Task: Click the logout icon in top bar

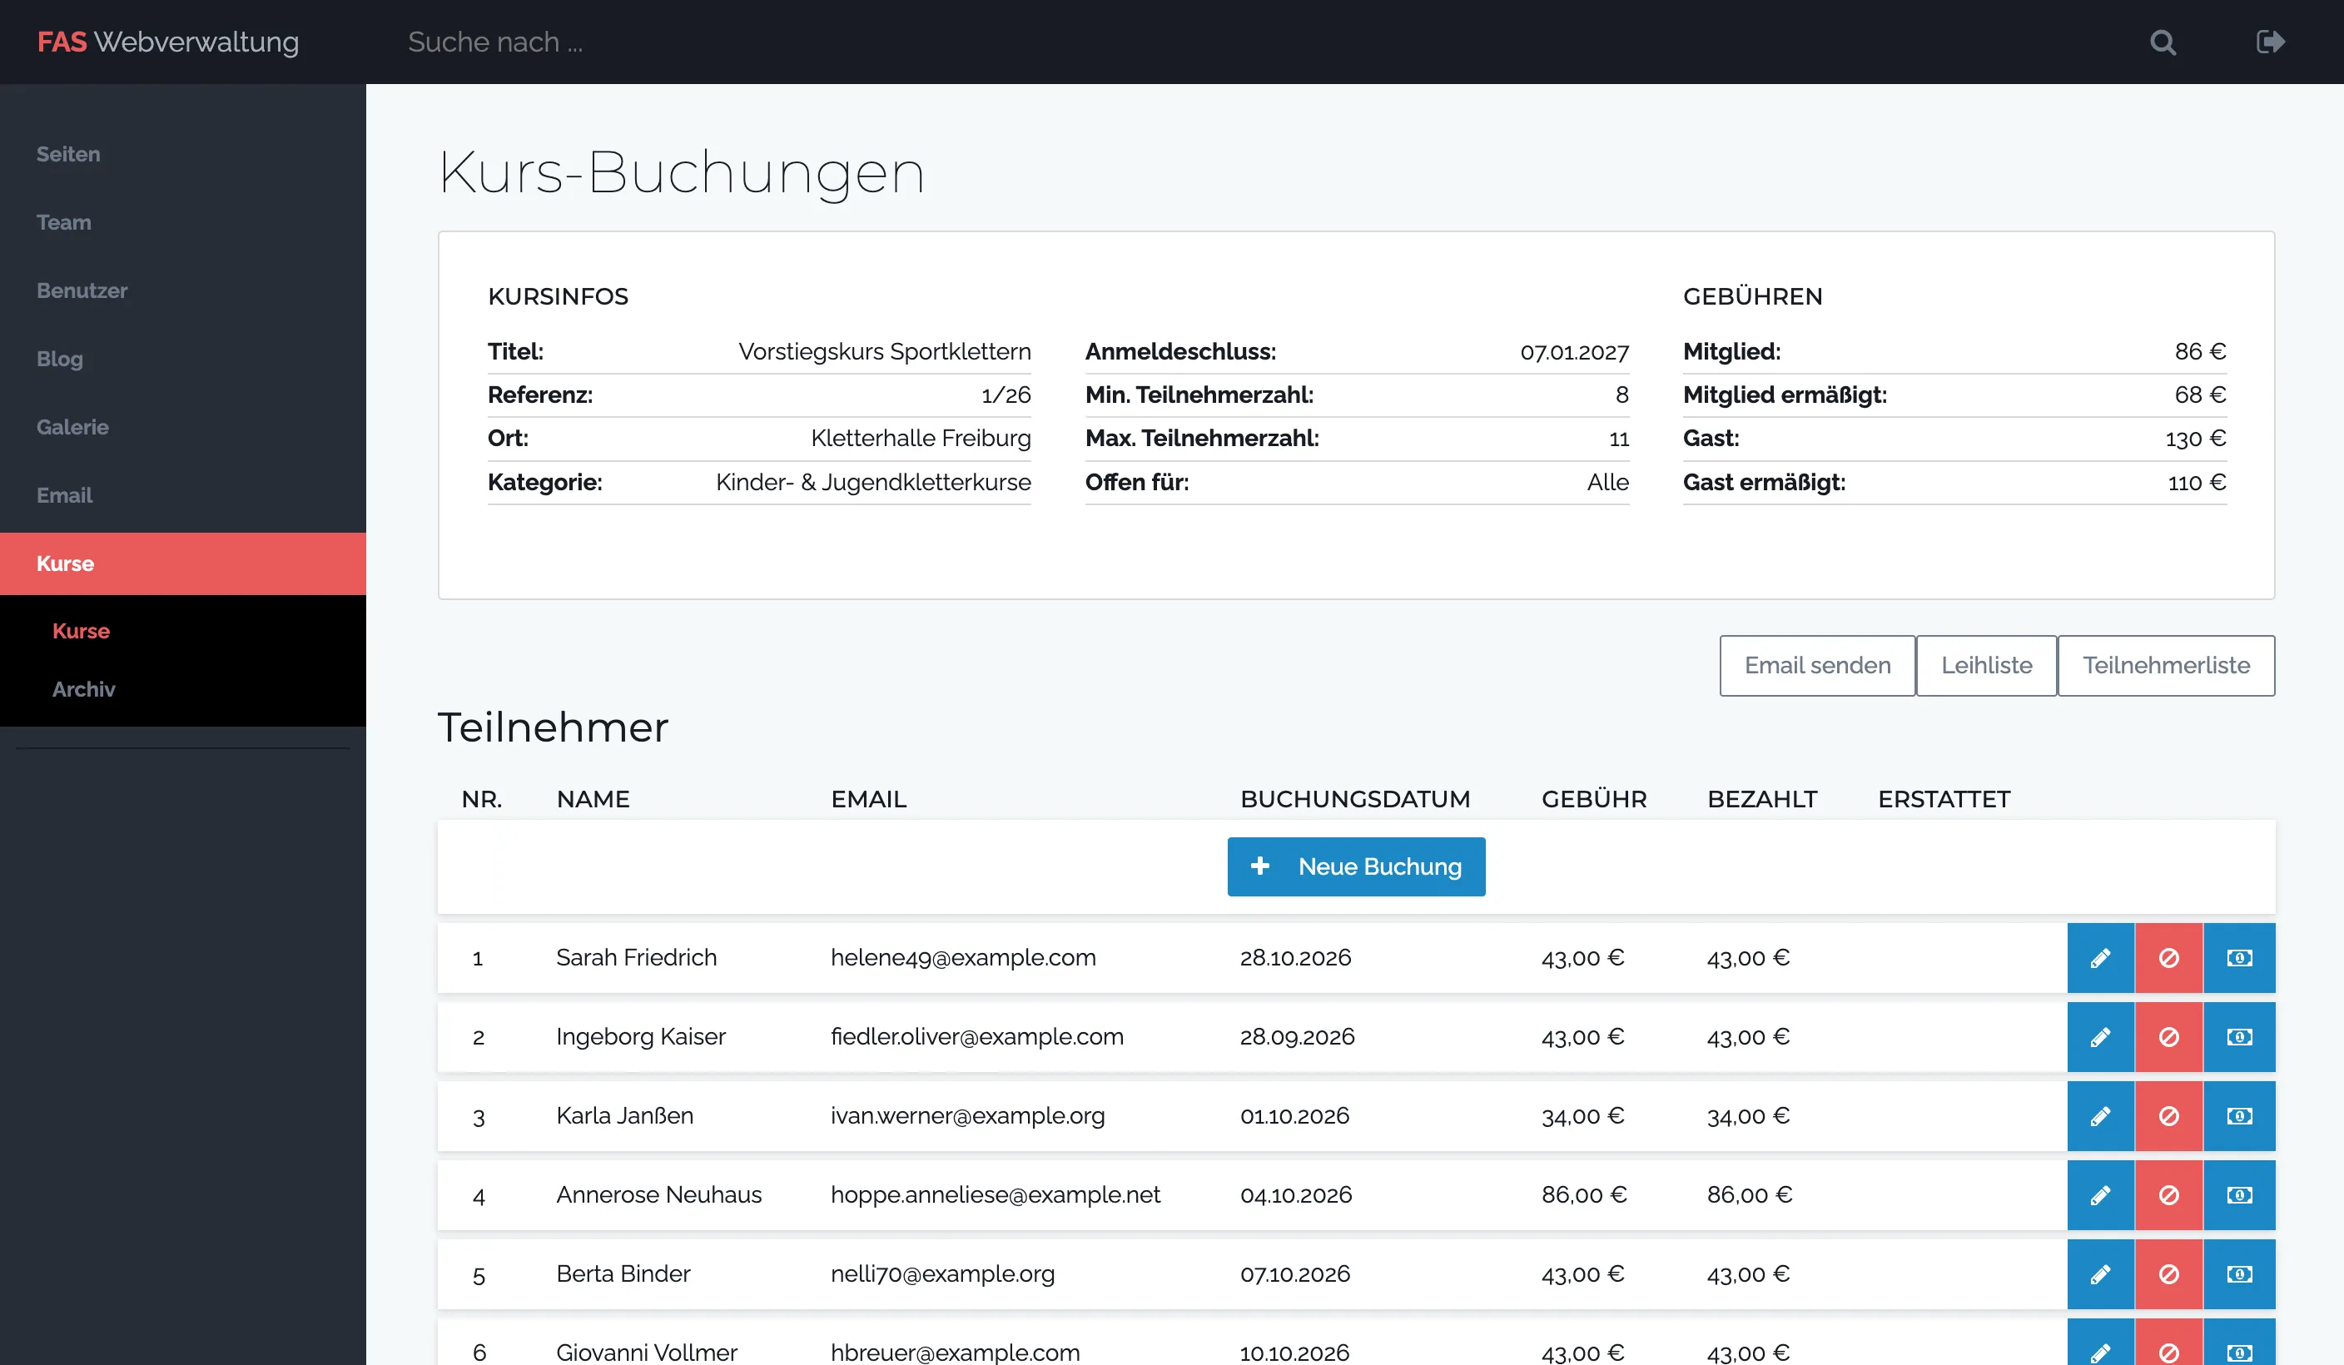Action: (2270, 42)
